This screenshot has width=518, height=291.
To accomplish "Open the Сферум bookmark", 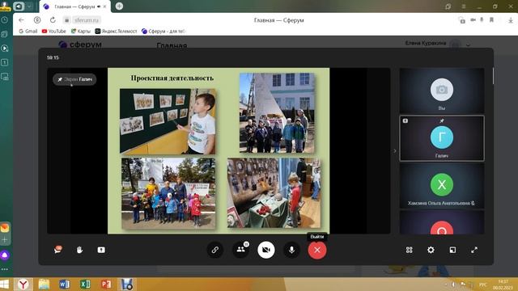I will click(x=163, y=31).
